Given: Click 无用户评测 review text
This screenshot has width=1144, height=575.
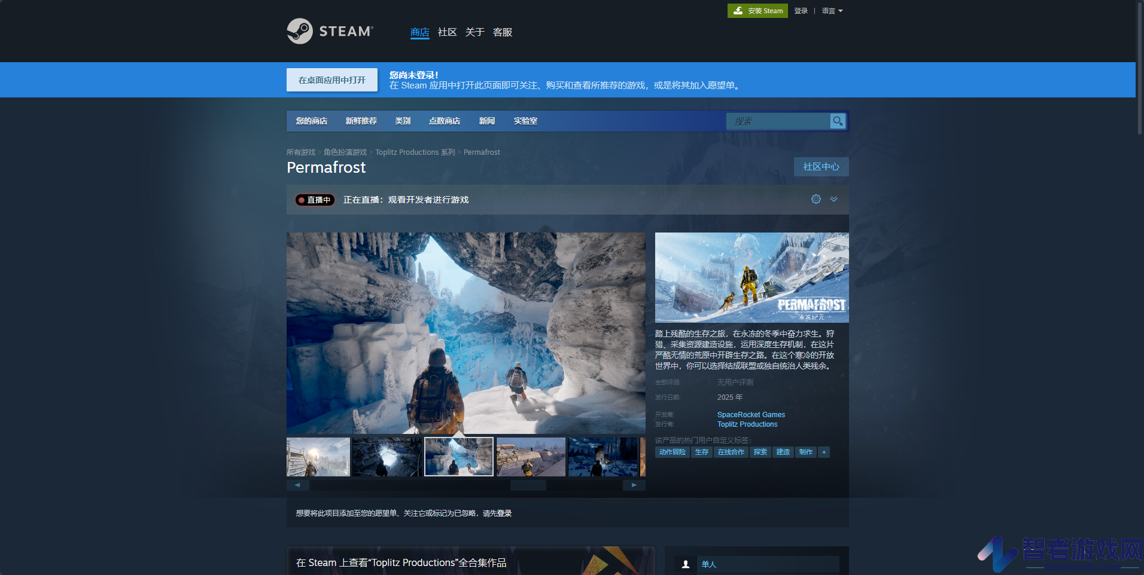Looking at the screenshot, I should click(x=735, y=383).
